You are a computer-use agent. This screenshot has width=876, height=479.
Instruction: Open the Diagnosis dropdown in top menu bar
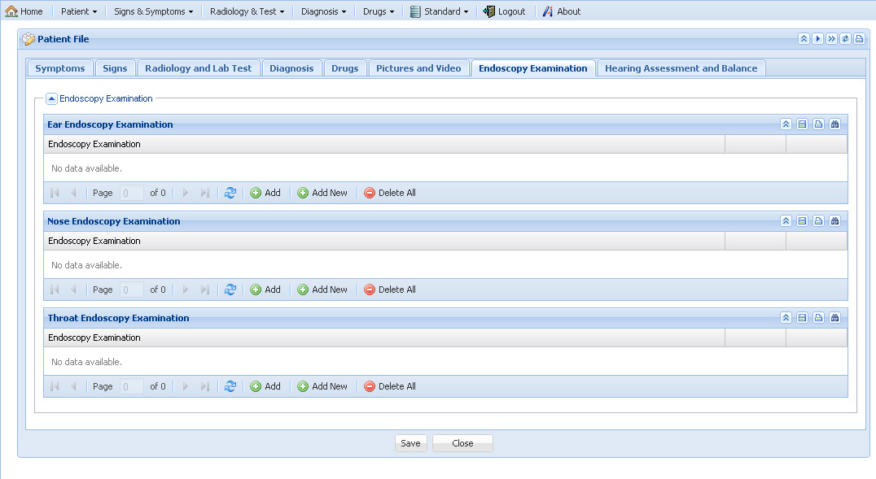pos(323,11)
